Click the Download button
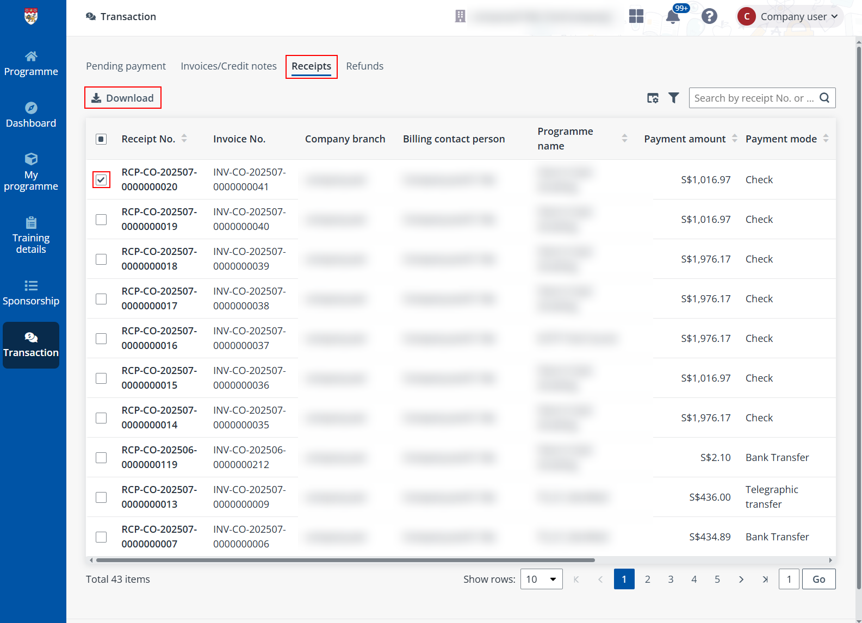This screenshot has width=862, height=623. click(123, 98)
